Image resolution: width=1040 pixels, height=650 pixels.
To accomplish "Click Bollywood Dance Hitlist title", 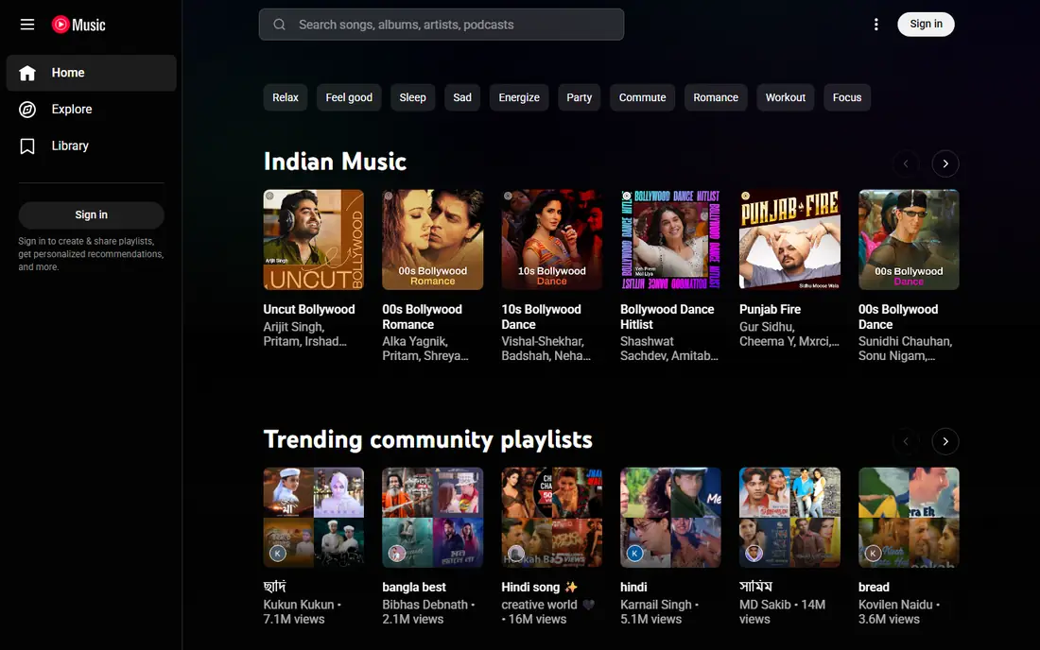I will [x=667, y=316].
